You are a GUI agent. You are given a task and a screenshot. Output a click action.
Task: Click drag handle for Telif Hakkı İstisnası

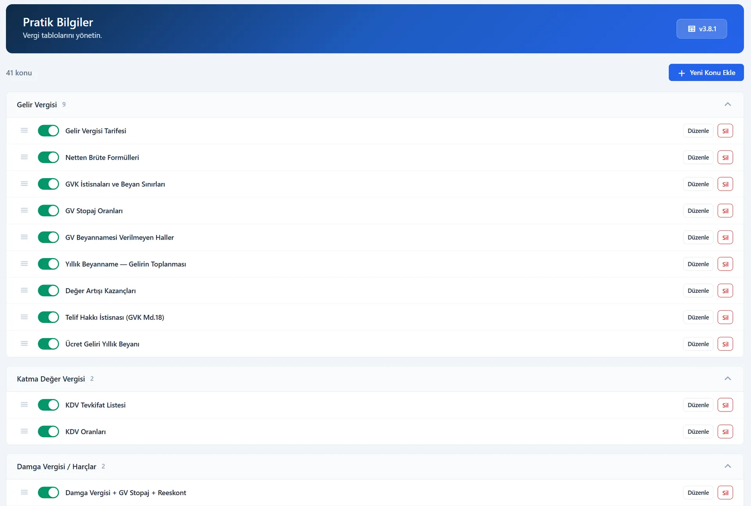[x=24, y=317]
